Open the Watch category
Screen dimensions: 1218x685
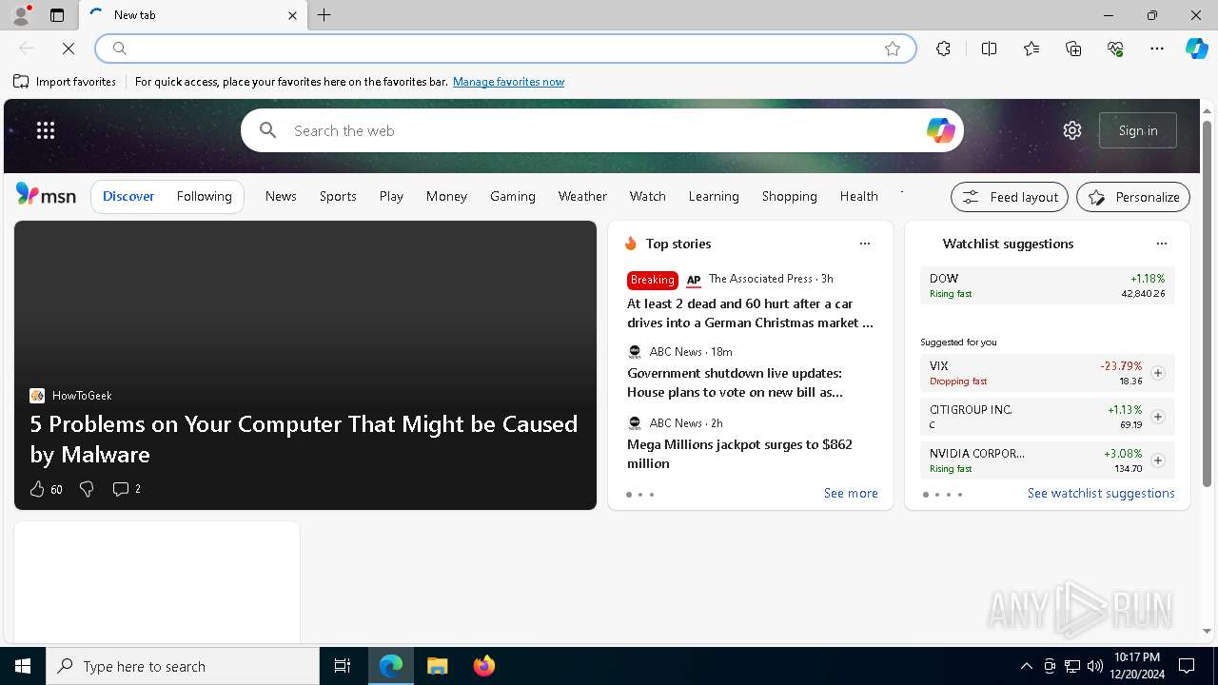click(x=647, y=196)
